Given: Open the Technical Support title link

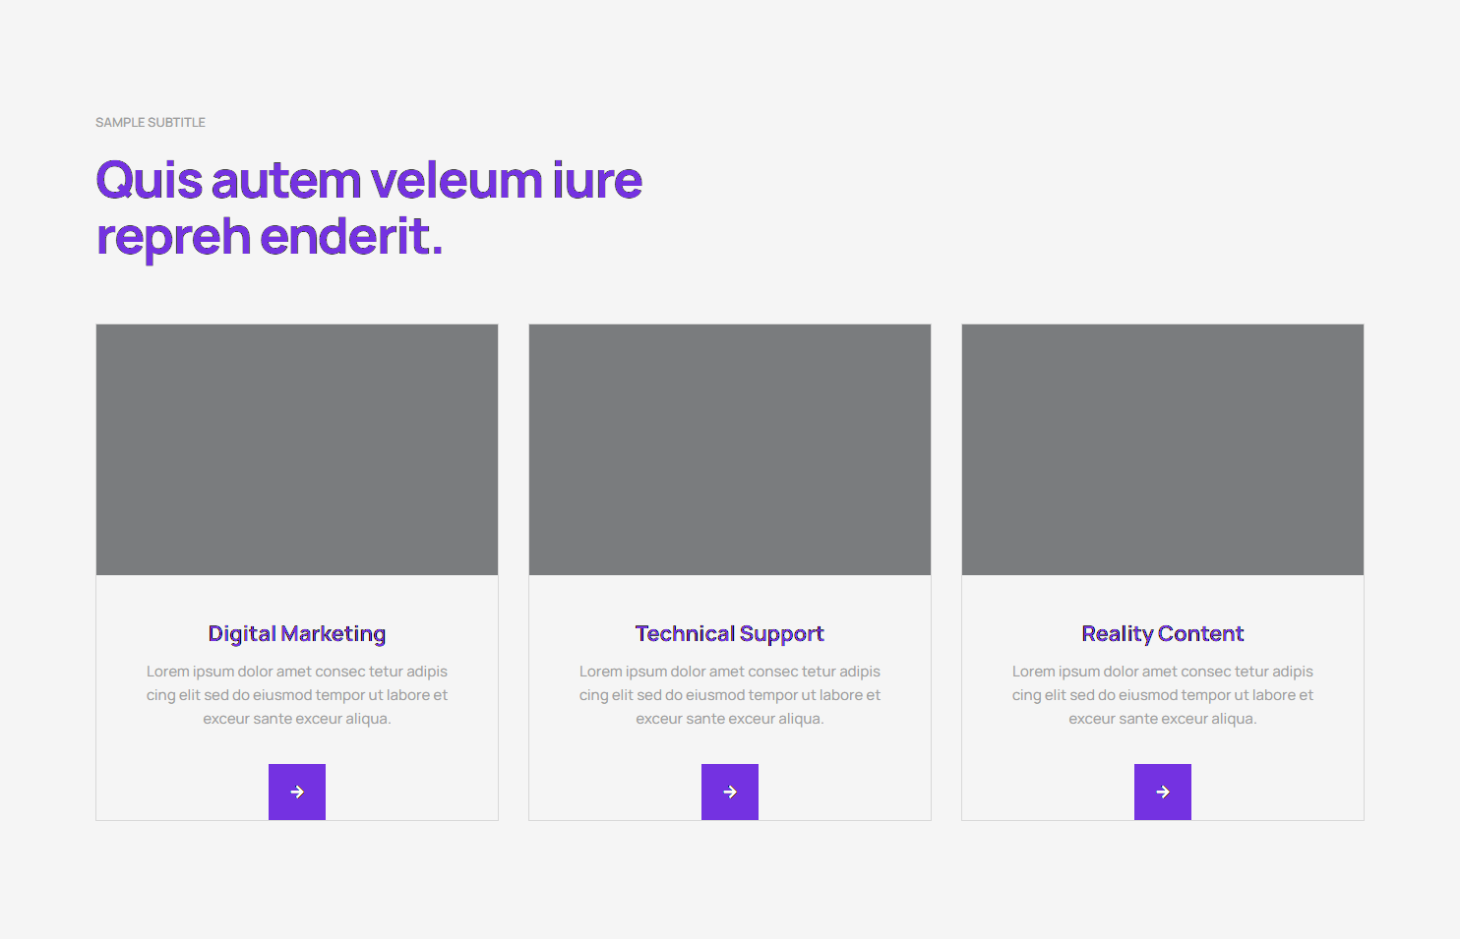Looking at the screenshot, I should point(730,633).
